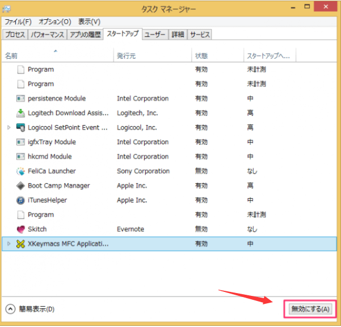
Task: Open the 表示(V) menu
Action: [89, 21]
